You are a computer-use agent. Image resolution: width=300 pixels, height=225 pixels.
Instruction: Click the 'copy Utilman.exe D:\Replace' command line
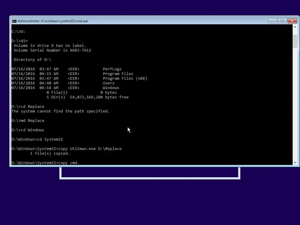(x=67, y=149)
